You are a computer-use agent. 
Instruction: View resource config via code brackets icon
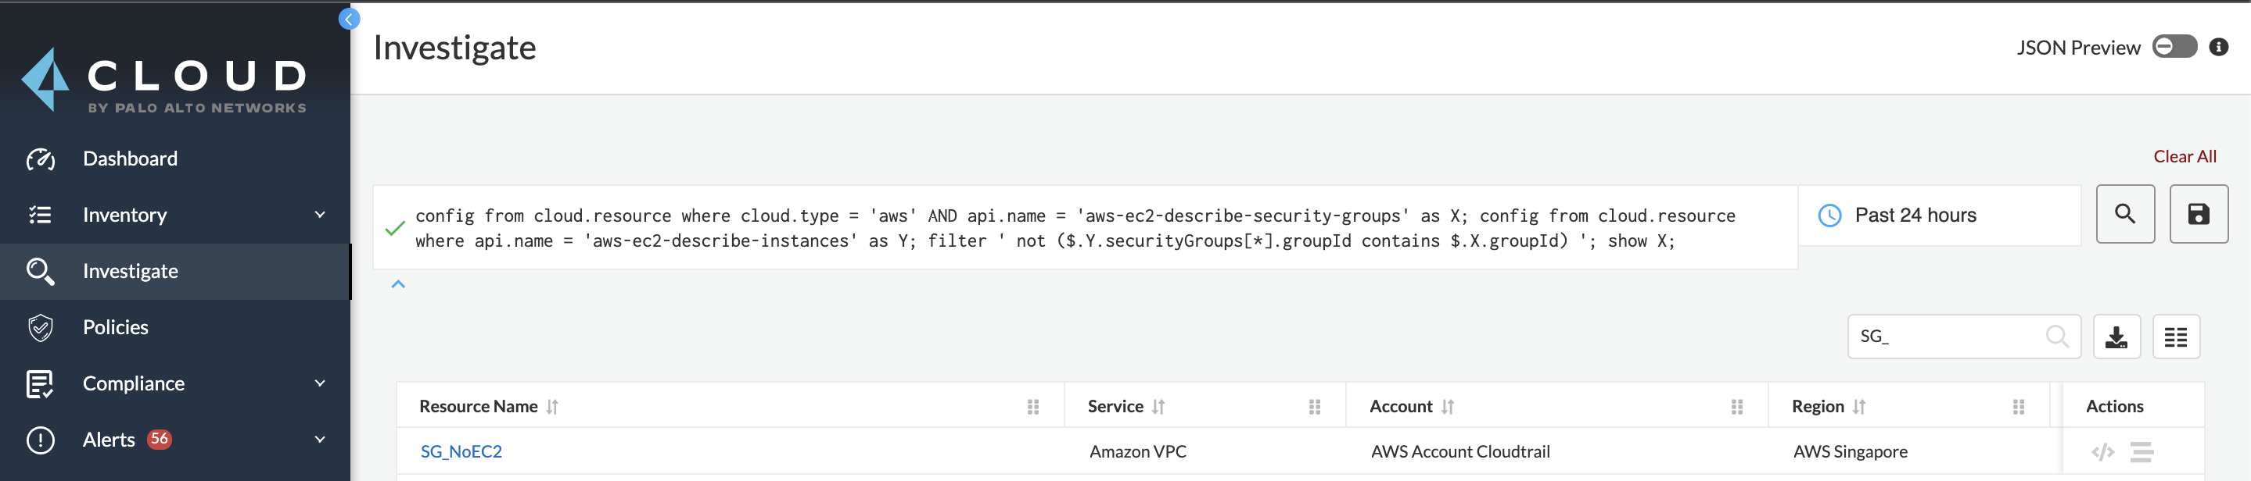point(2102,452)
